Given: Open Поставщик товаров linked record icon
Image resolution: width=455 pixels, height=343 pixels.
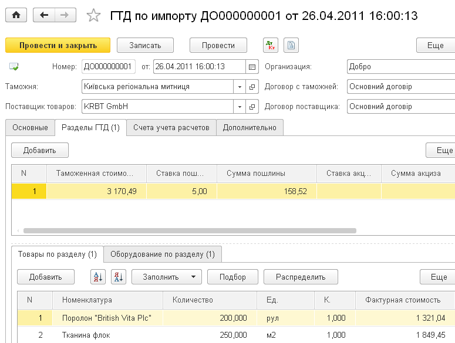Looking at the screenshot, I should (x=252, y=107).
